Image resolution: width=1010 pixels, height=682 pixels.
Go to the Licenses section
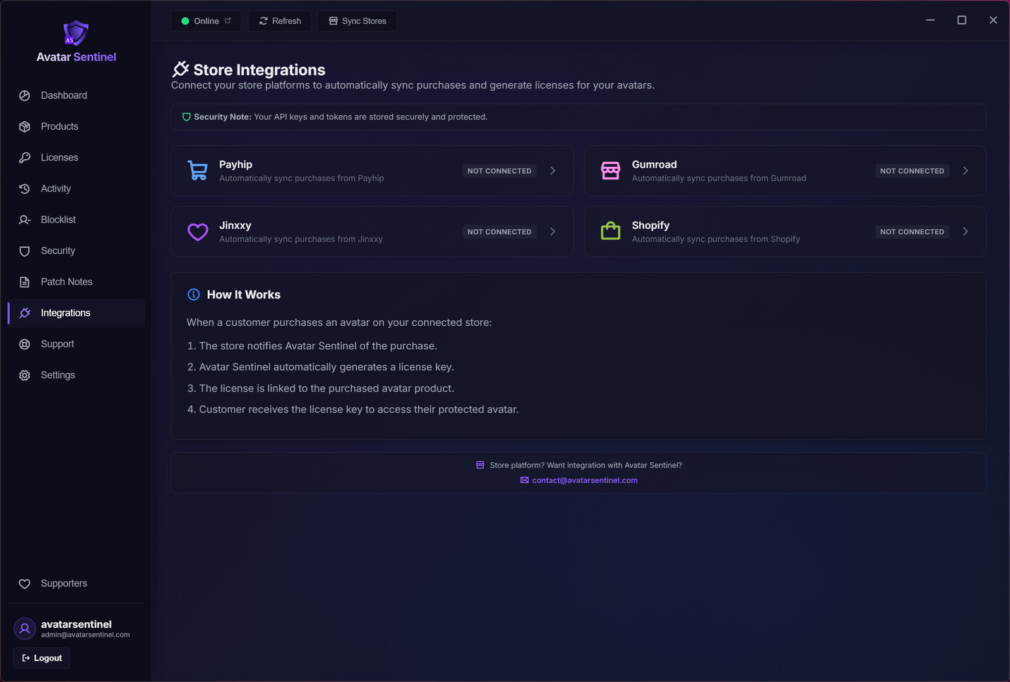pos(76,157)
